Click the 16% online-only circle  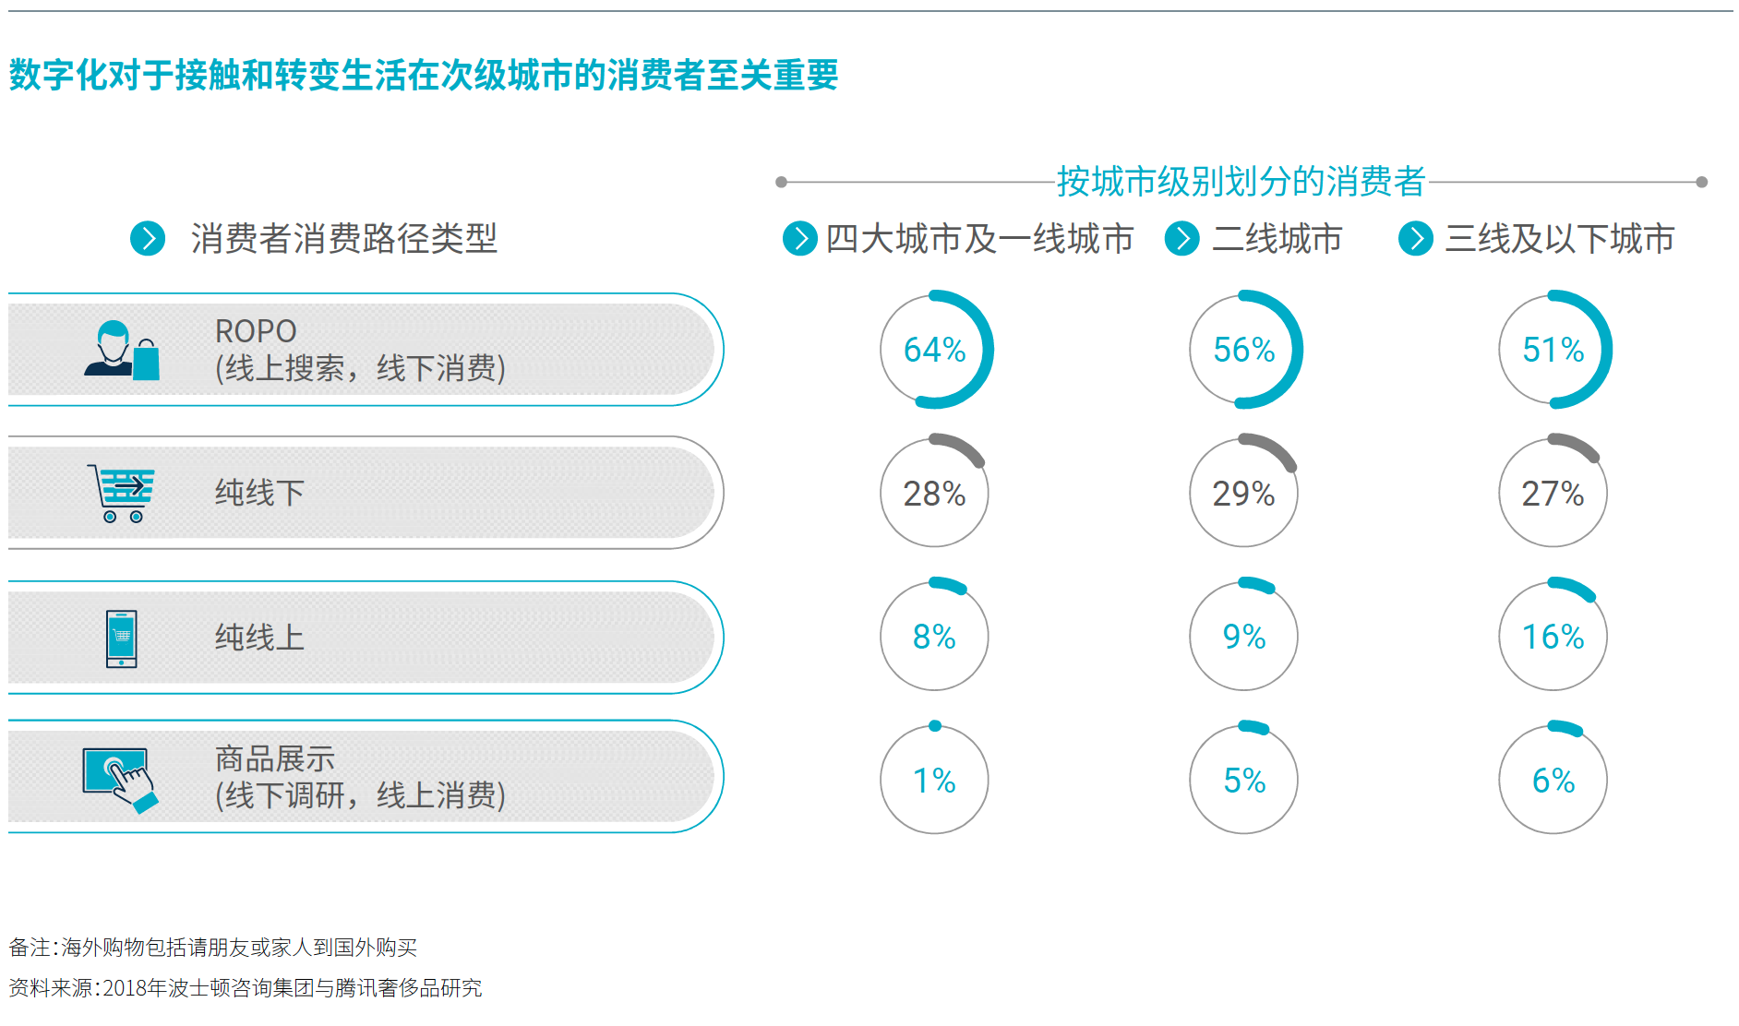[x=1553, y=636]
